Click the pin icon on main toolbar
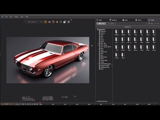This screenshot has height=120, width=160. (71, 20)
